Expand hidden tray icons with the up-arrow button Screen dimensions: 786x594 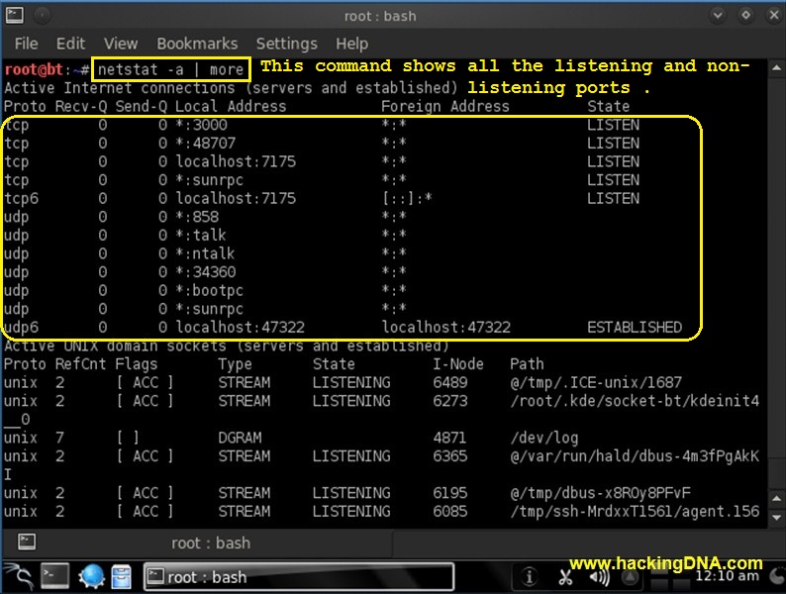point(631,577)
